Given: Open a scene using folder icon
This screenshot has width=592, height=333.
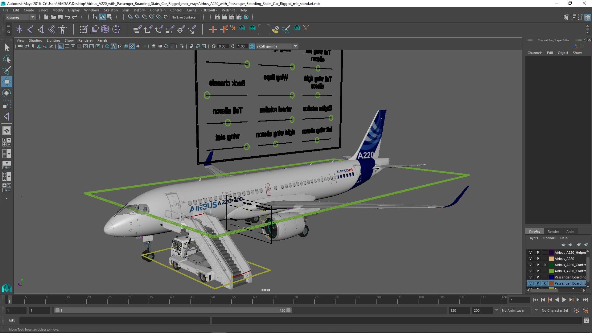Looking at the screenshot, I should 53,17.
